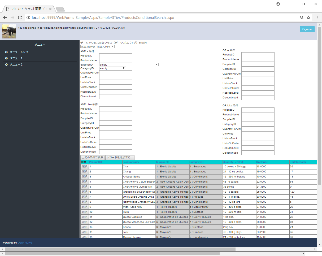The image size is (322, 256).
Task: Click the Chrome user profile icon
Action: coord(278,4)
